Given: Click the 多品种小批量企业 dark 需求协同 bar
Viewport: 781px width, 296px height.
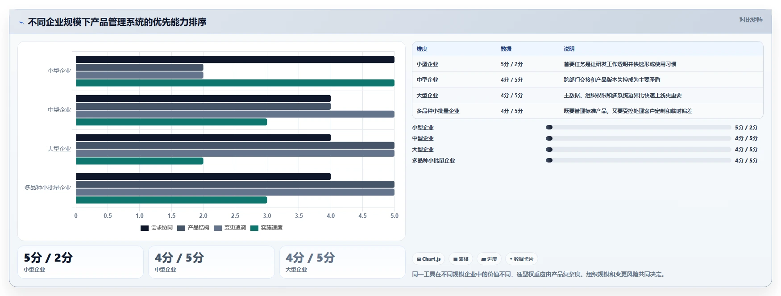Looking at the screenshot, I should tap(203, 176).
